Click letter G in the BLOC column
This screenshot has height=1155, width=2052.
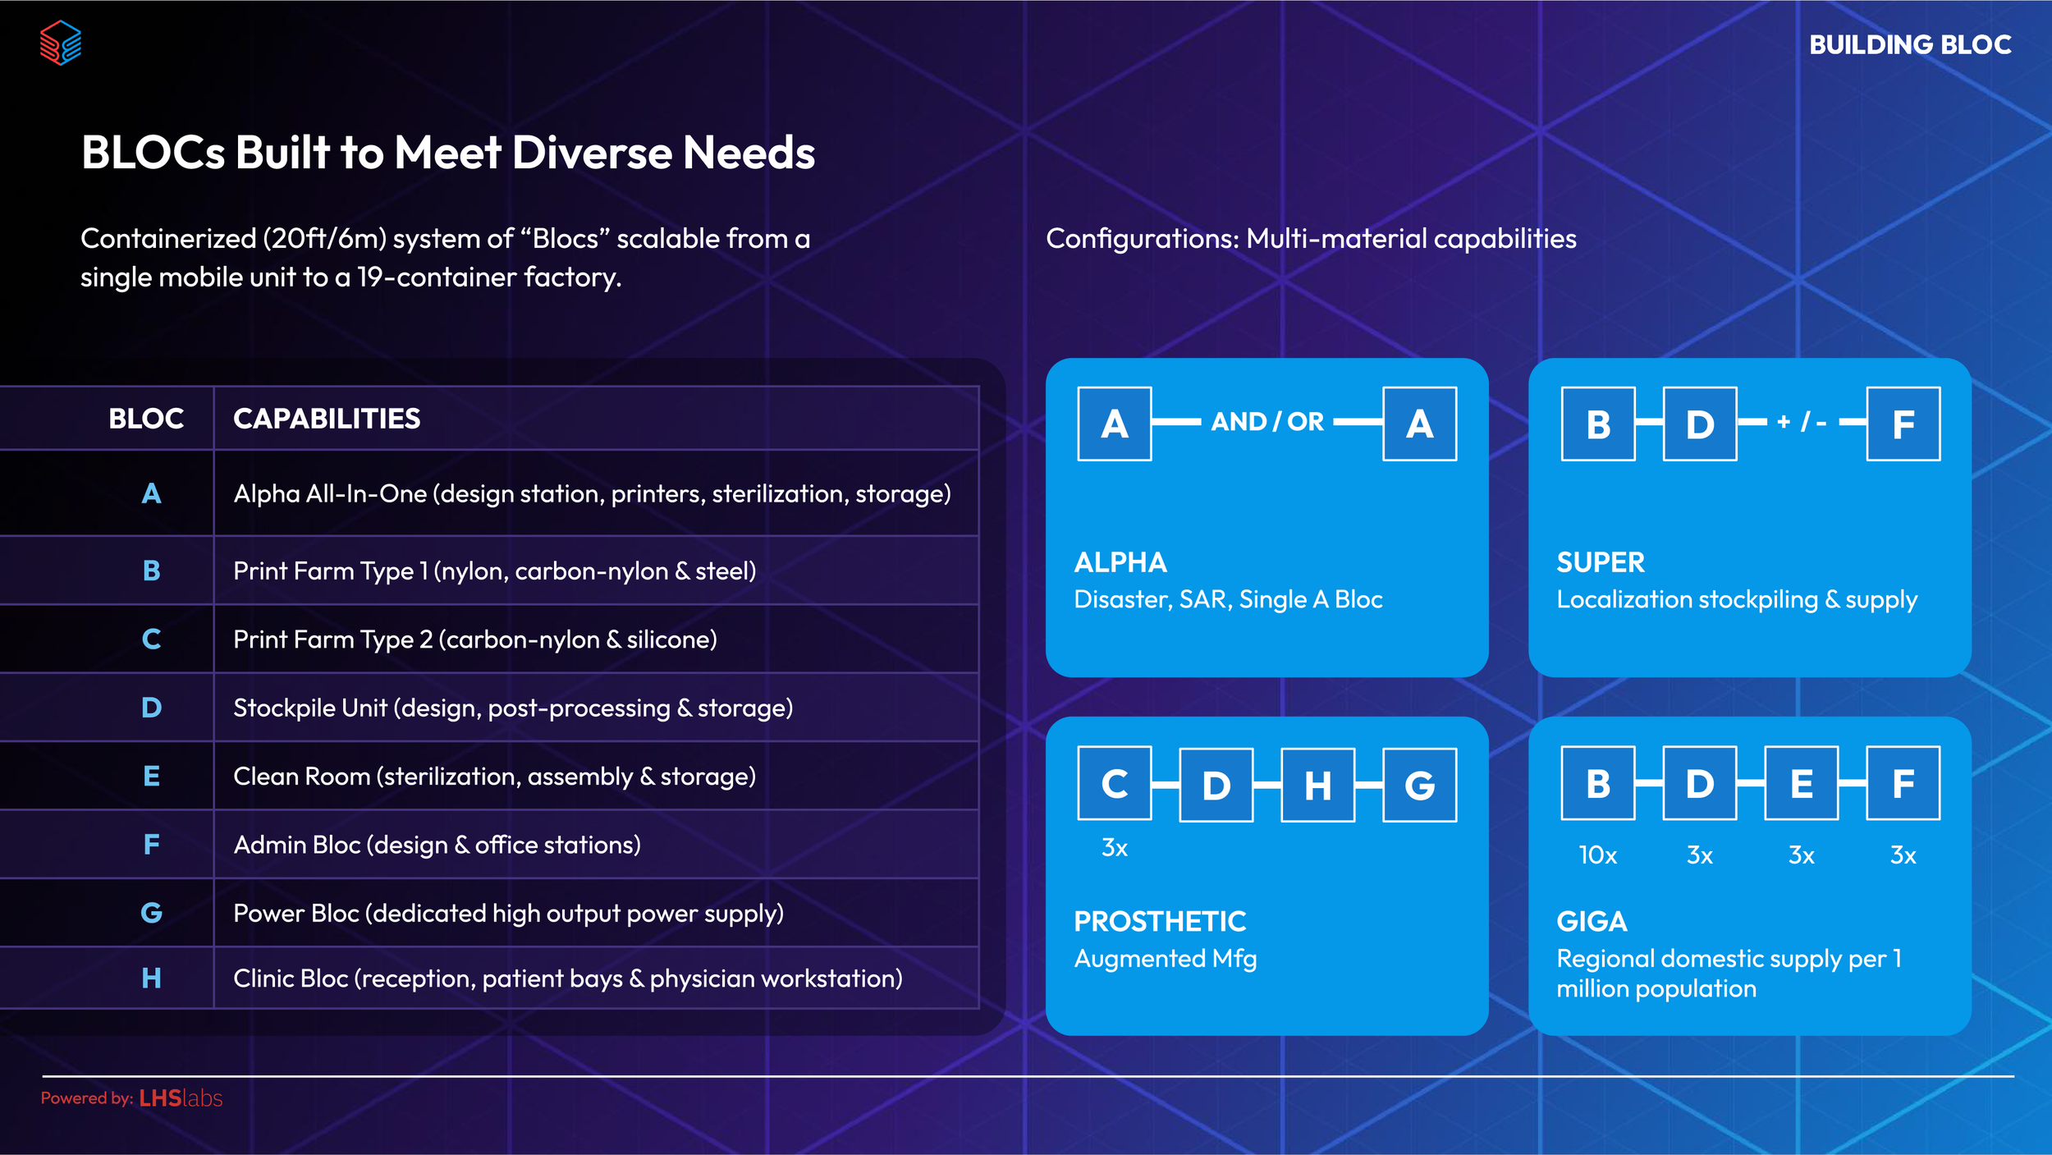point(151,913)
